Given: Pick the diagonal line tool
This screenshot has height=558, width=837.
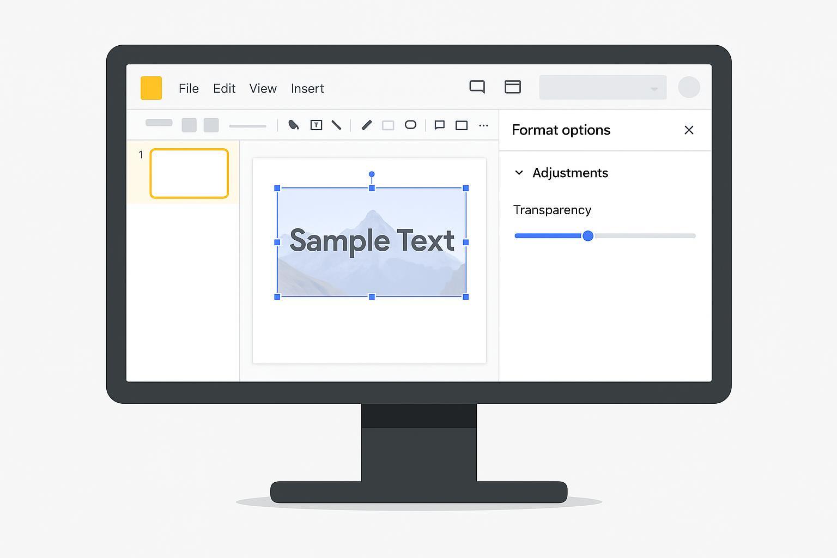Looking at the screenshot, I should click(337, 125).
